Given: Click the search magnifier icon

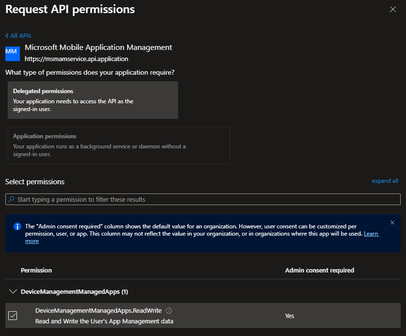Looking at the screenshot, I should (11, 199).
